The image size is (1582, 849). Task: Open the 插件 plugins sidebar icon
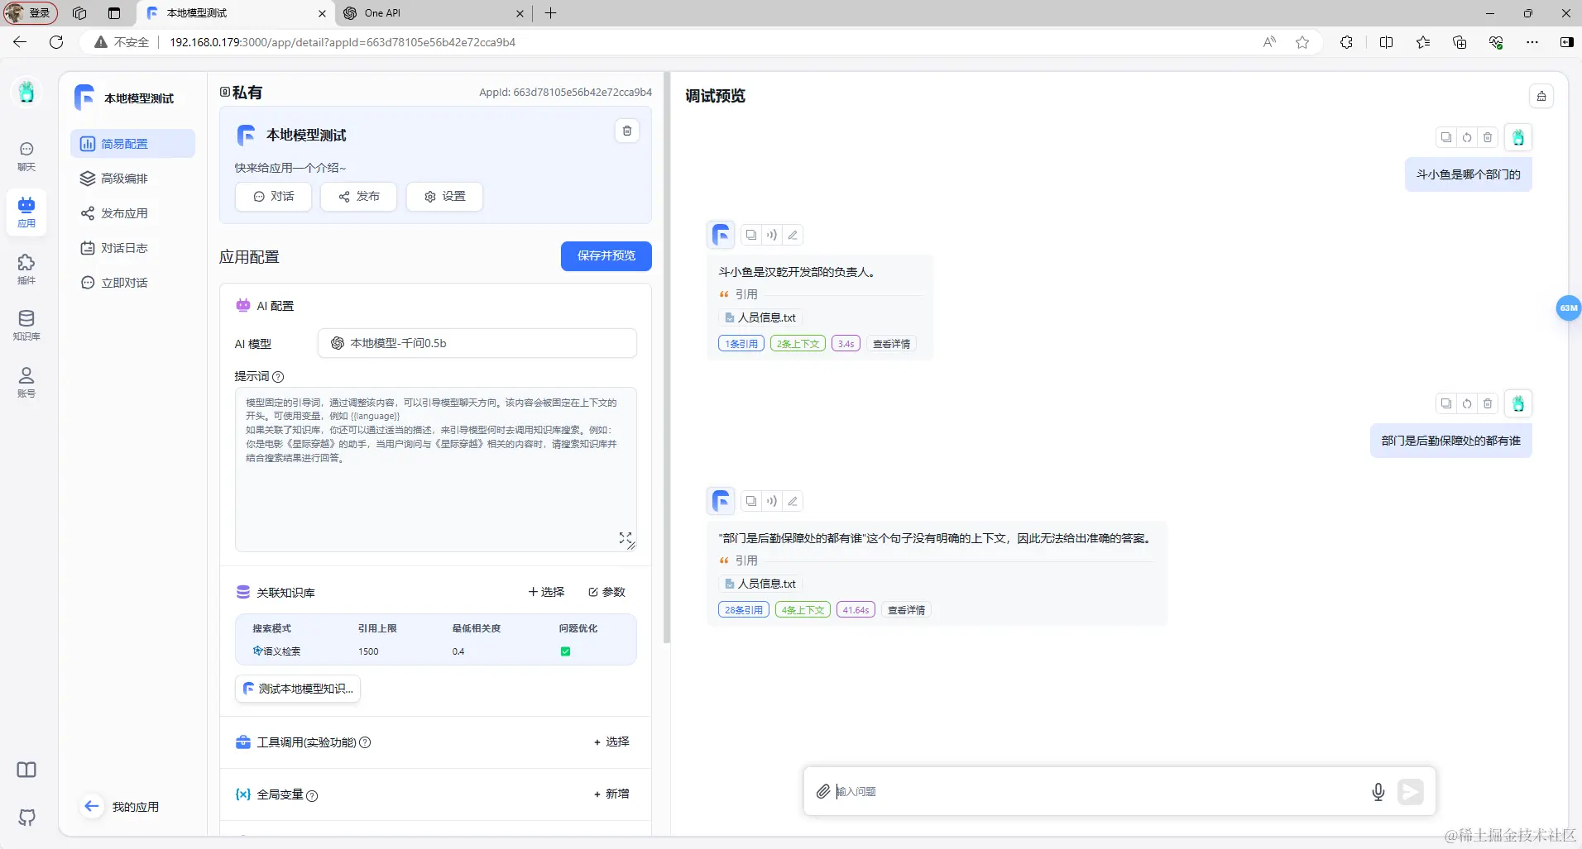(x=26, y=269)
